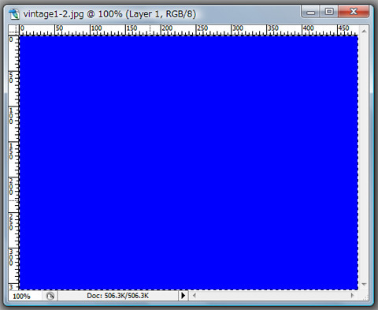Click the vertical scrollbar down arrow

point(364,284)
